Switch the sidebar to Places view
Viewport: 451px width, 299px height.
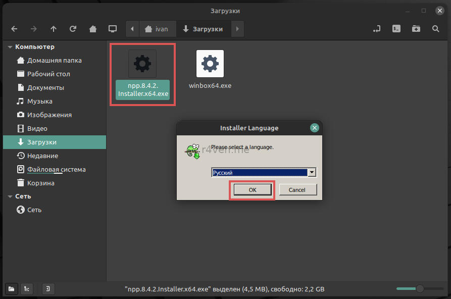tap(11, 289)
